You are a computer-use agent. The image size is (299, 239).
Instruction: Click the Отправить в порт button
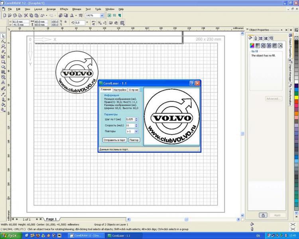coord(114,140)
